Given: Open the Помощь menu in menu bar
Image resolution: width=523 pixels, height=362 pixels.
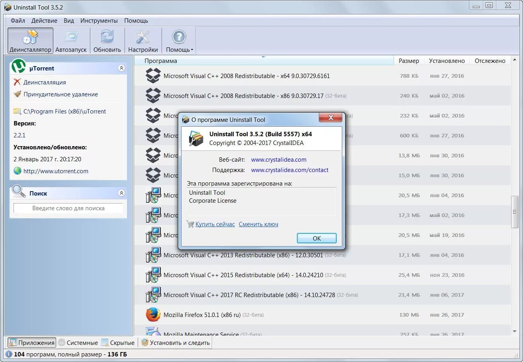Looking at the screenshot, I should 136,20.
